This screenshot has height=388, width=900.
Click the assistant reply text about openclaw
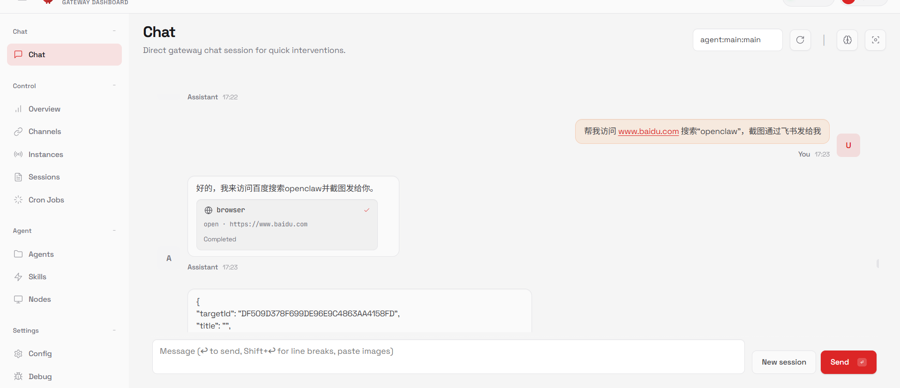click(285, 188)
